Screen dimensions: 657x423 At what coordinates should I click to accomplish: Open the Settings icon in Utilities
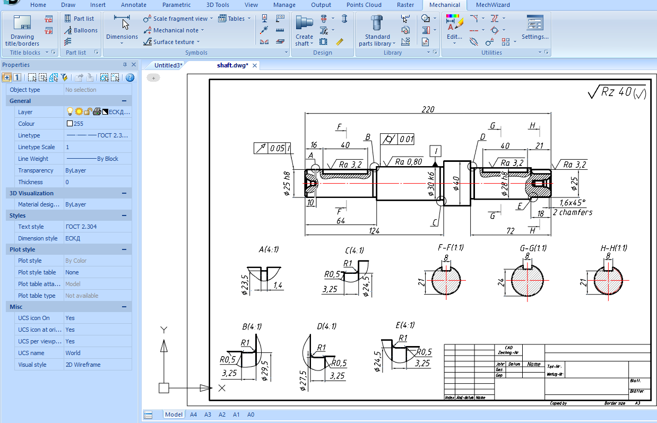[534, 23]
